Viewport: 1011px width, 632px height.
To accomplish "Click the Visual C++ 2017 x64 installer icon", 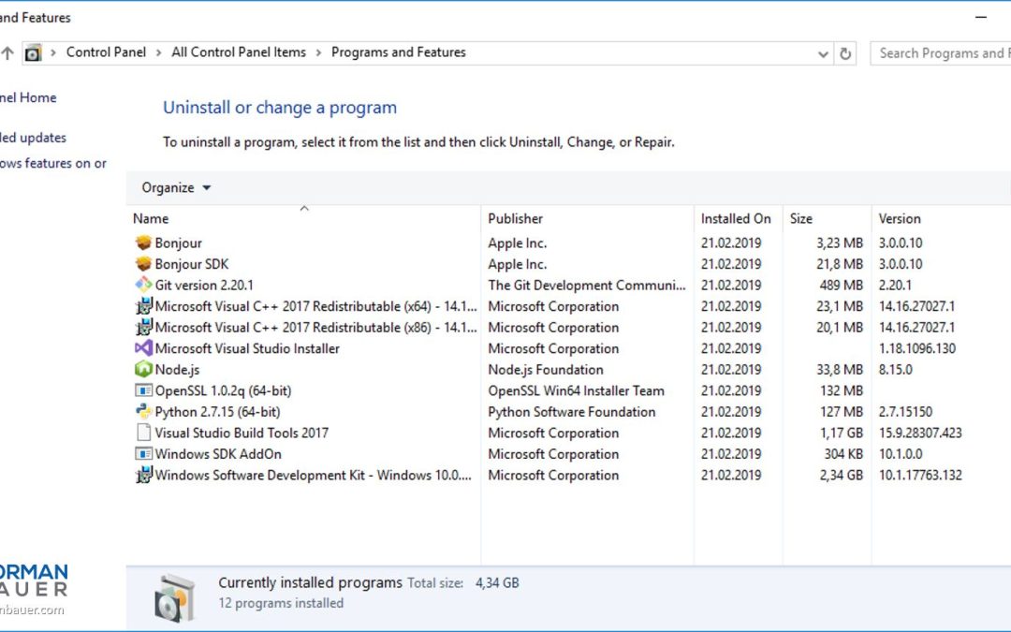I will 143,306.
